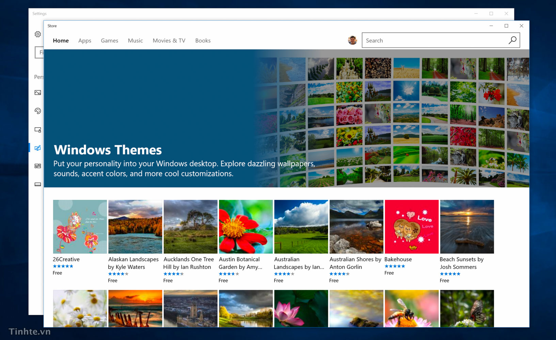Click the Bakehouse title text
The width and height of the screenshot is (556, 340).
pos(398,259)
